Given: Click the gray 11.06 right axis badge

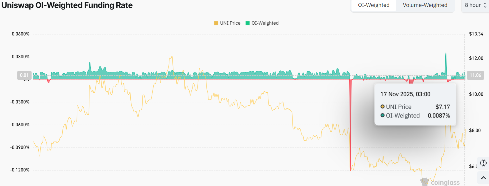Looking at the screenshot, I should click(x=475, y=75).
